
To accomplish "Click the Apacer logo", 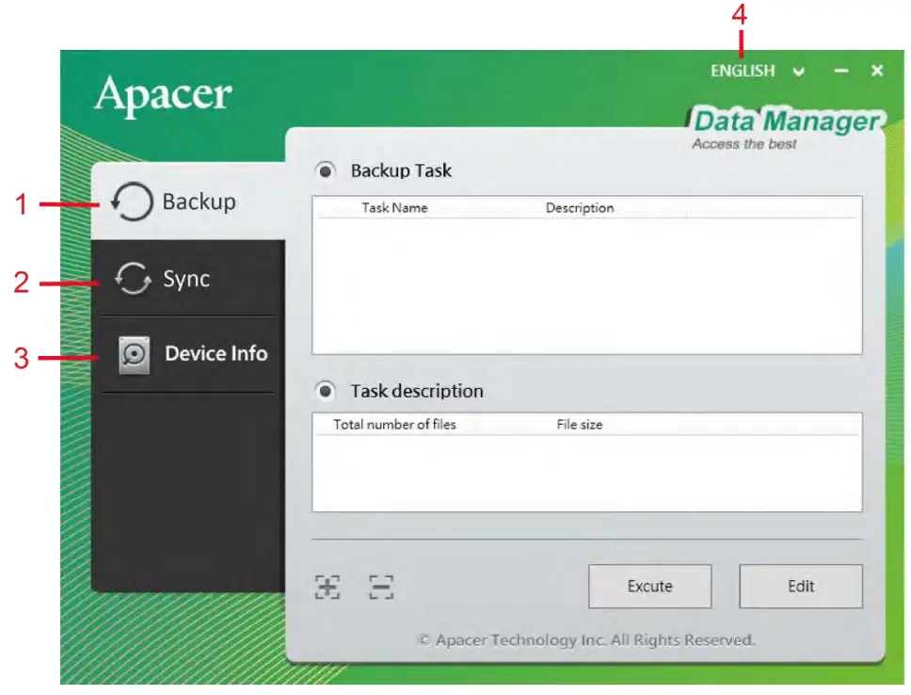I will tap(165, 94).
